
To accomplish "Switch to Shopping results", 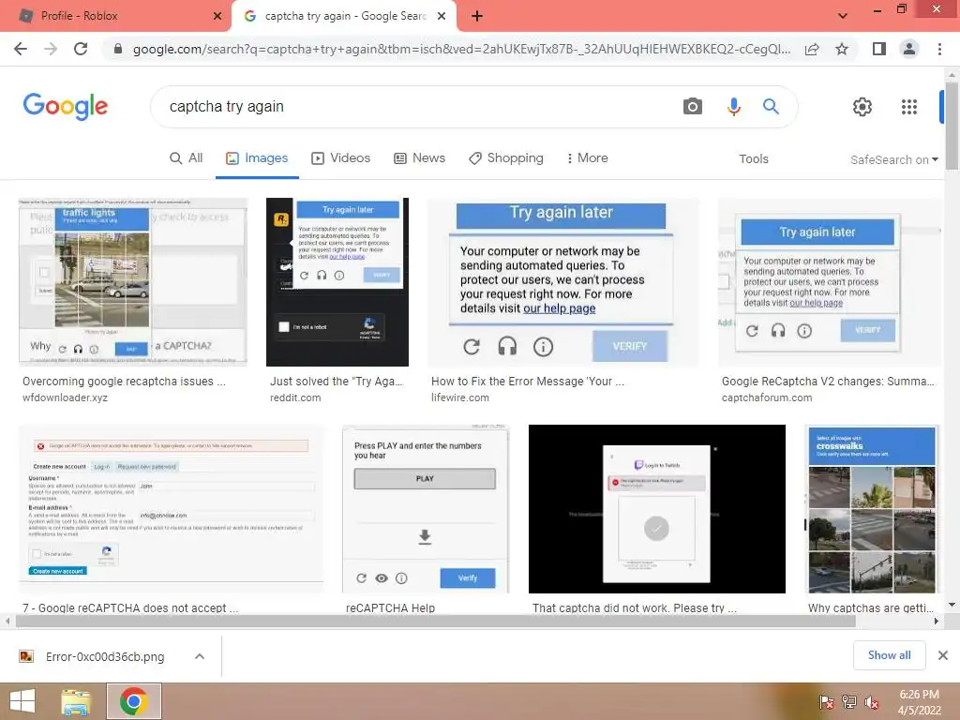I will pos(505,157).
